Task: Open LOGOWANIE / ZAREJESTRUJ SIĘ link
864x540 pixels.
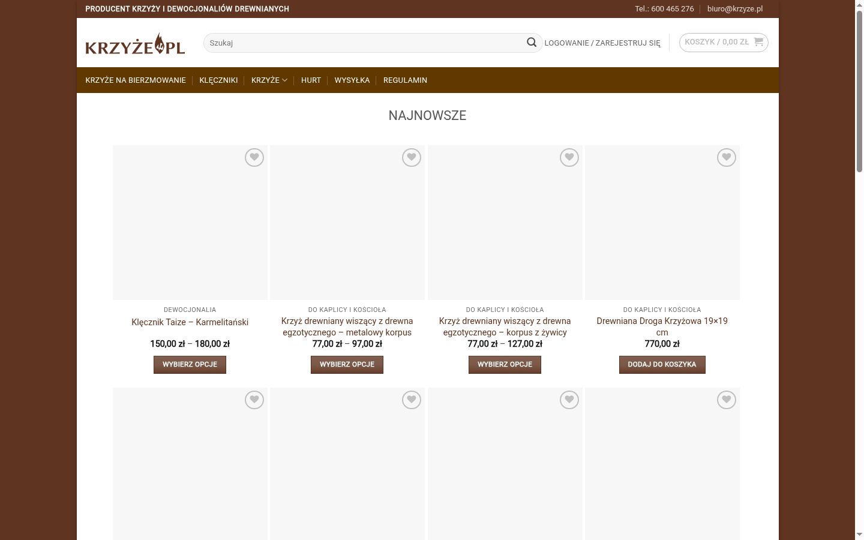Action: tap(602, 43)
